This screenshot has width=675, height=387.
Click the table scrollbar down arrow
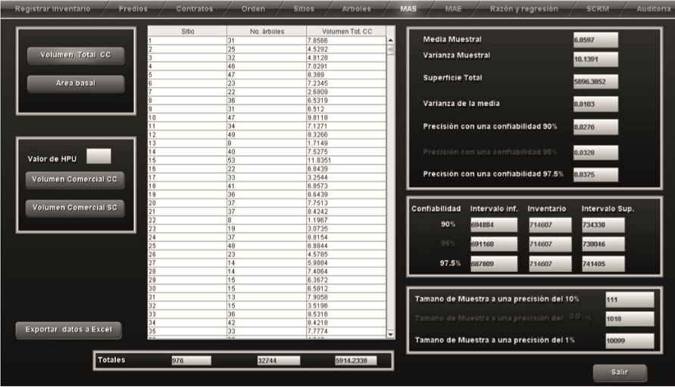point(391,333)
